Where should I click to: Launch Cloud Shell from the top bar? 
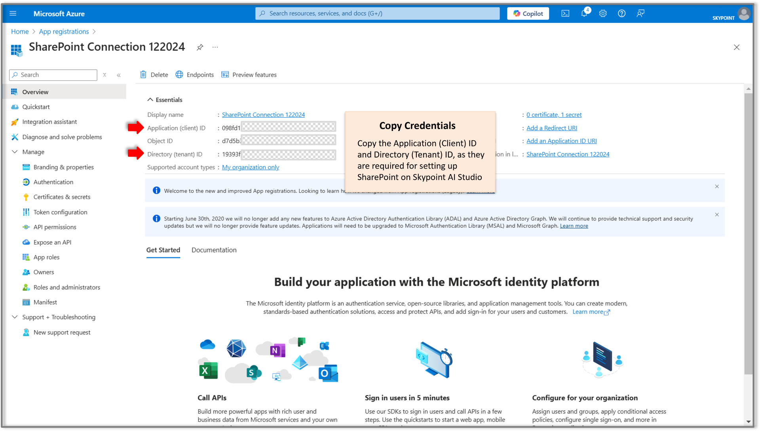pos(565,13)
